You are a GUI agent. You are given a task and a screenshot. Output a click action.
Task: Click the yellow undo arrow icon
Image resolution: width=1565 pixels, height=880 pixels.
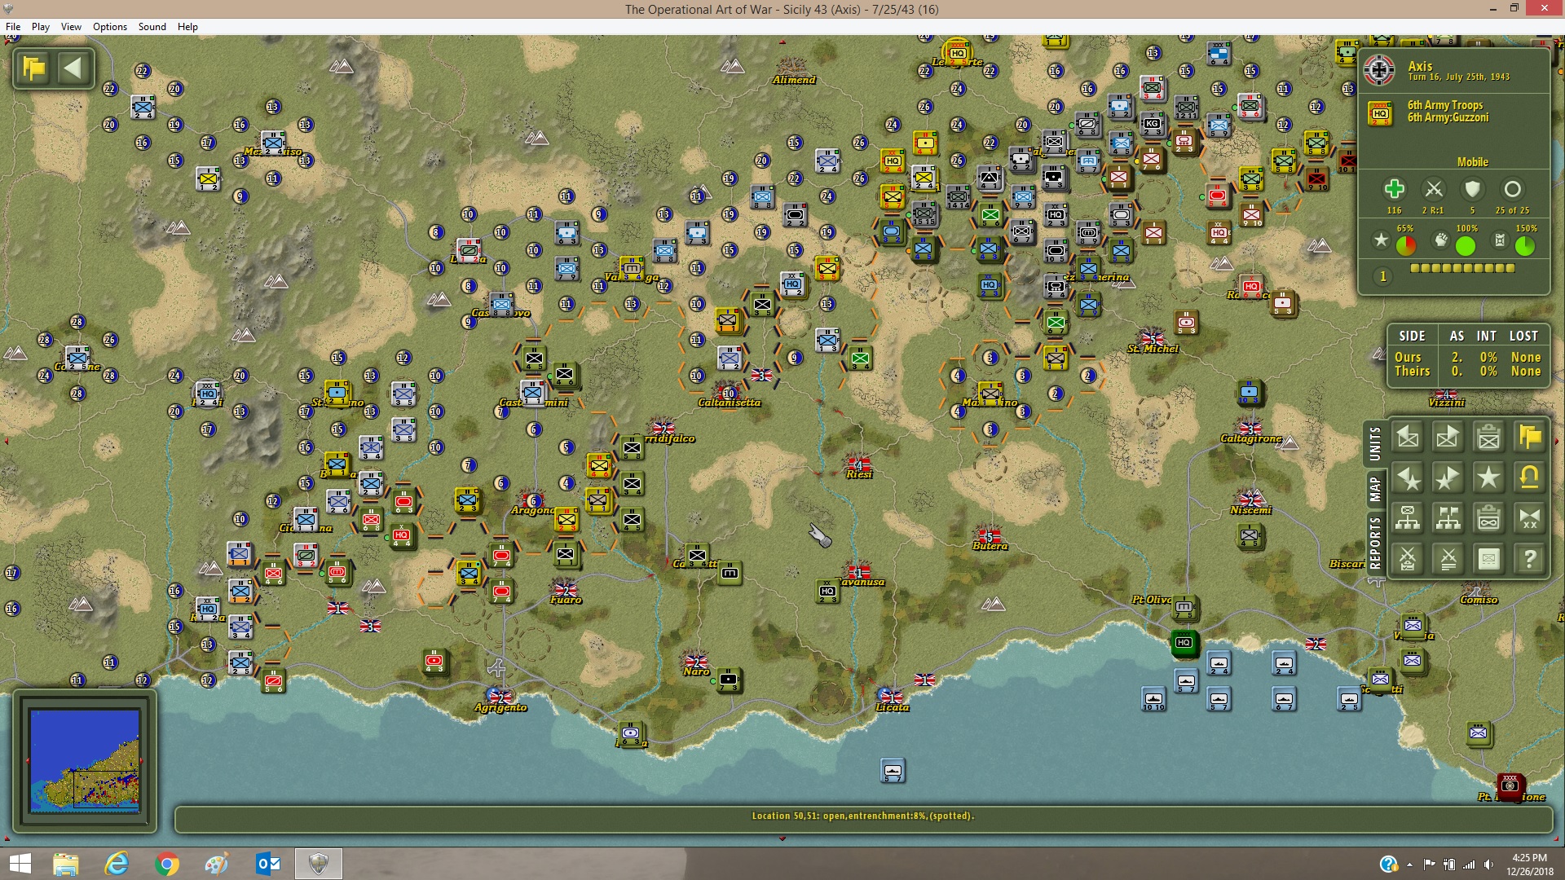point(1530,478)
